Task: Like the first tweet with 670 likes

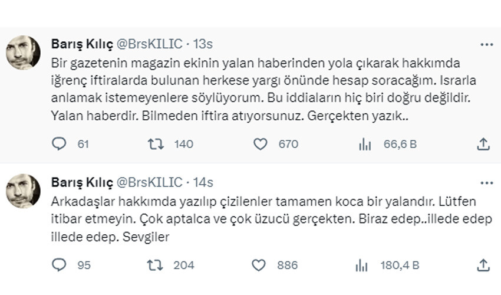Action: [261, 143]
